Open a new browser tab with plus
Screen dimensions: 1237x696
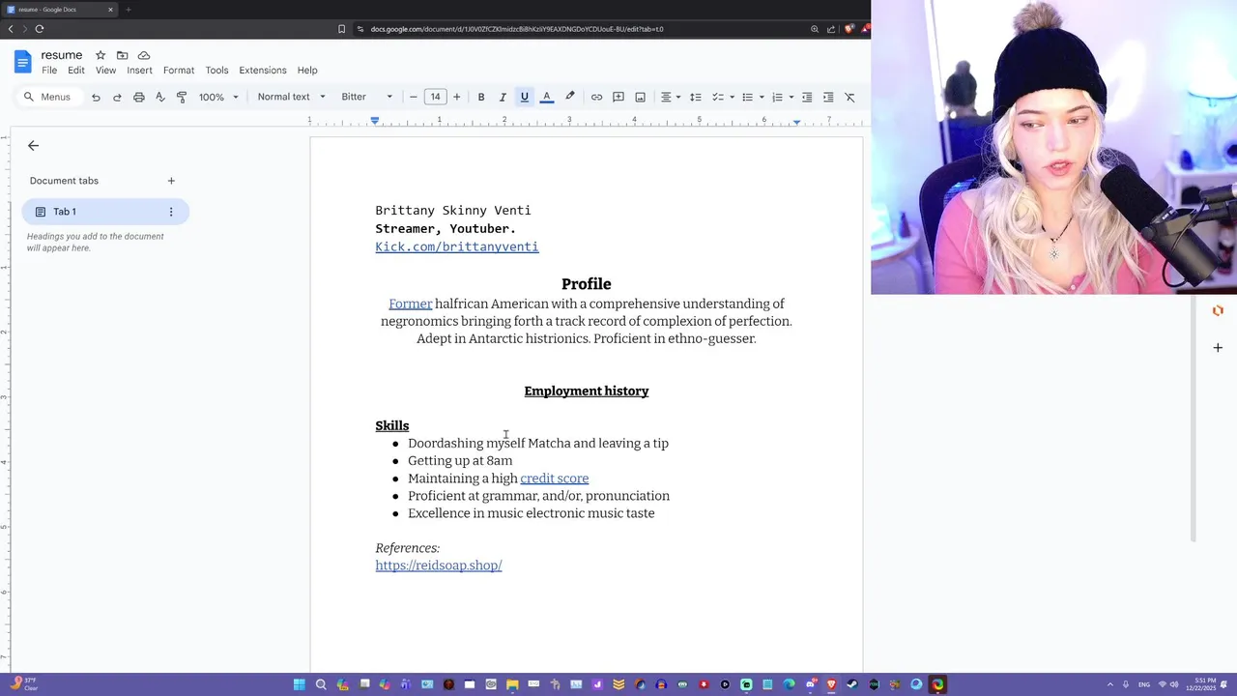tap(128, 10)
